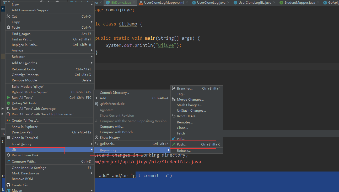Expand the Local History submenu arrow

[x=92, y=144]
